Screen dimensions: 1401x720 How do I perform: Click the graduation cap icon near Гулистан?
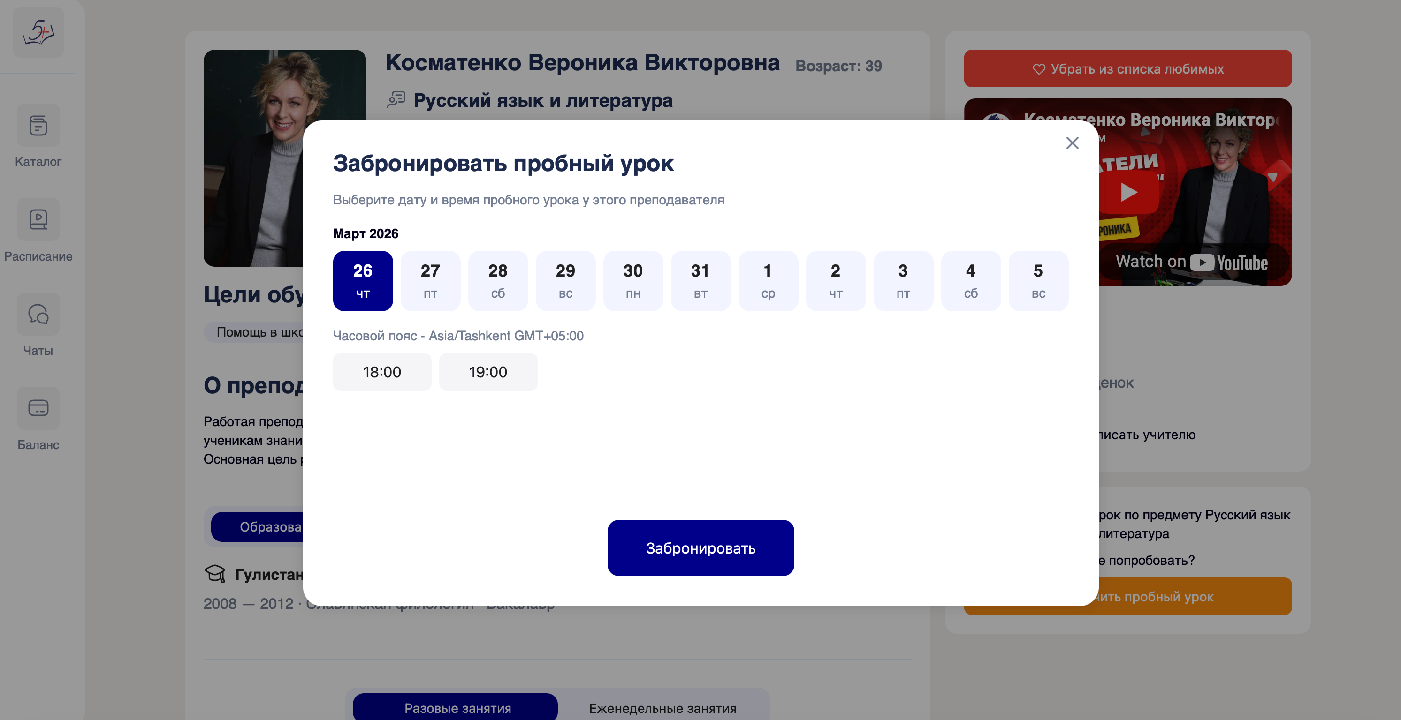pyautogui.click(x=215, y=573)
